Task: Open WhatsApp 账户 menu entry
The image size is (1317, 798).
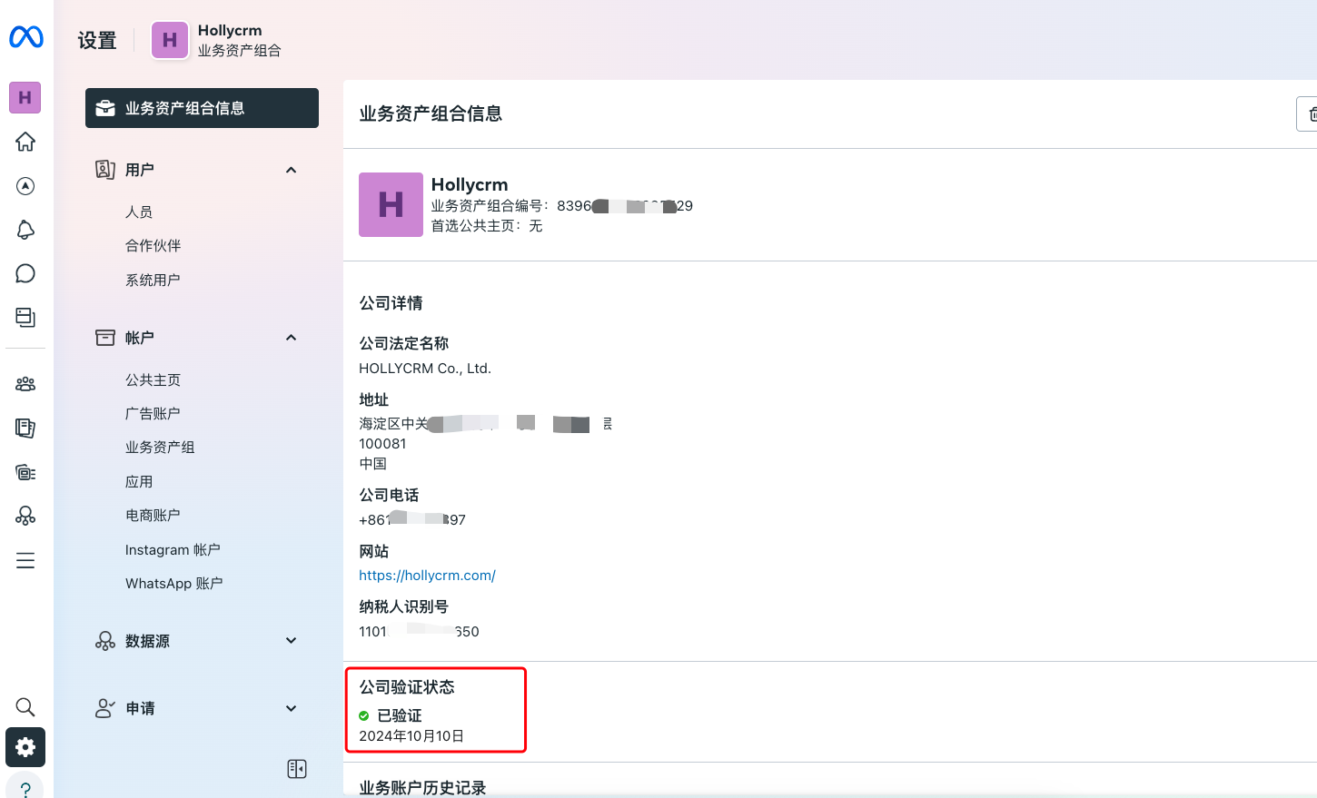Action: click(173, 583)
